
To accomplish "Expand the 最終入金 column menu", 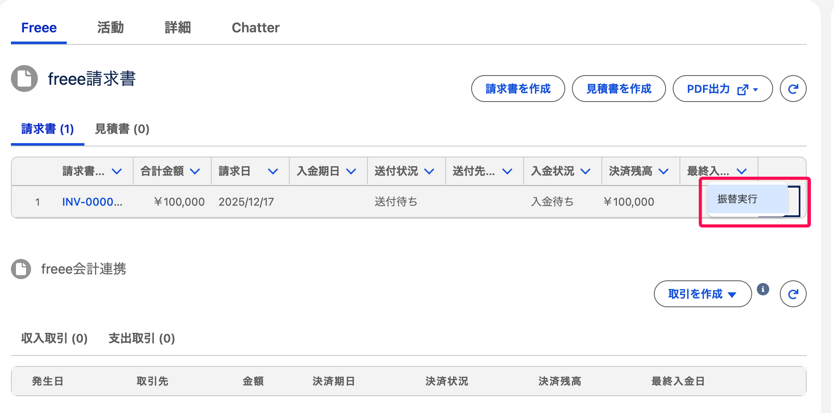I will tap(742, 171).
